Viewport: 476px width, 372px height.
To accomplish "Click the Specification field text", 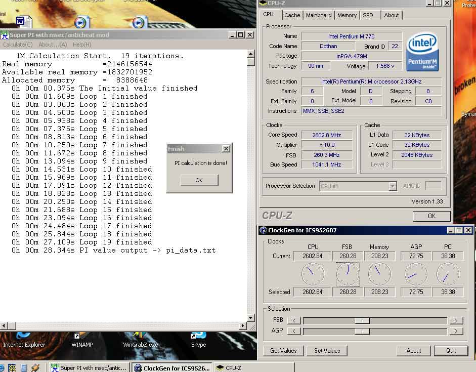I will (x=371, y=81).
